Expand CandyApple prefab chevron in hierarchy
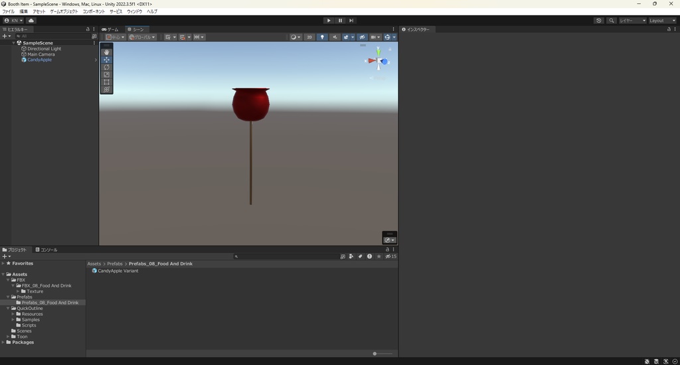 pyautogui.click(x=96, y=60)
